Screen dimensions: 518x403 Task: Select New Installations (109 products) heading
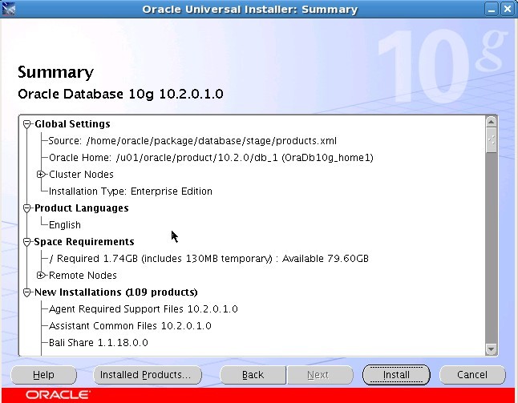116,292
